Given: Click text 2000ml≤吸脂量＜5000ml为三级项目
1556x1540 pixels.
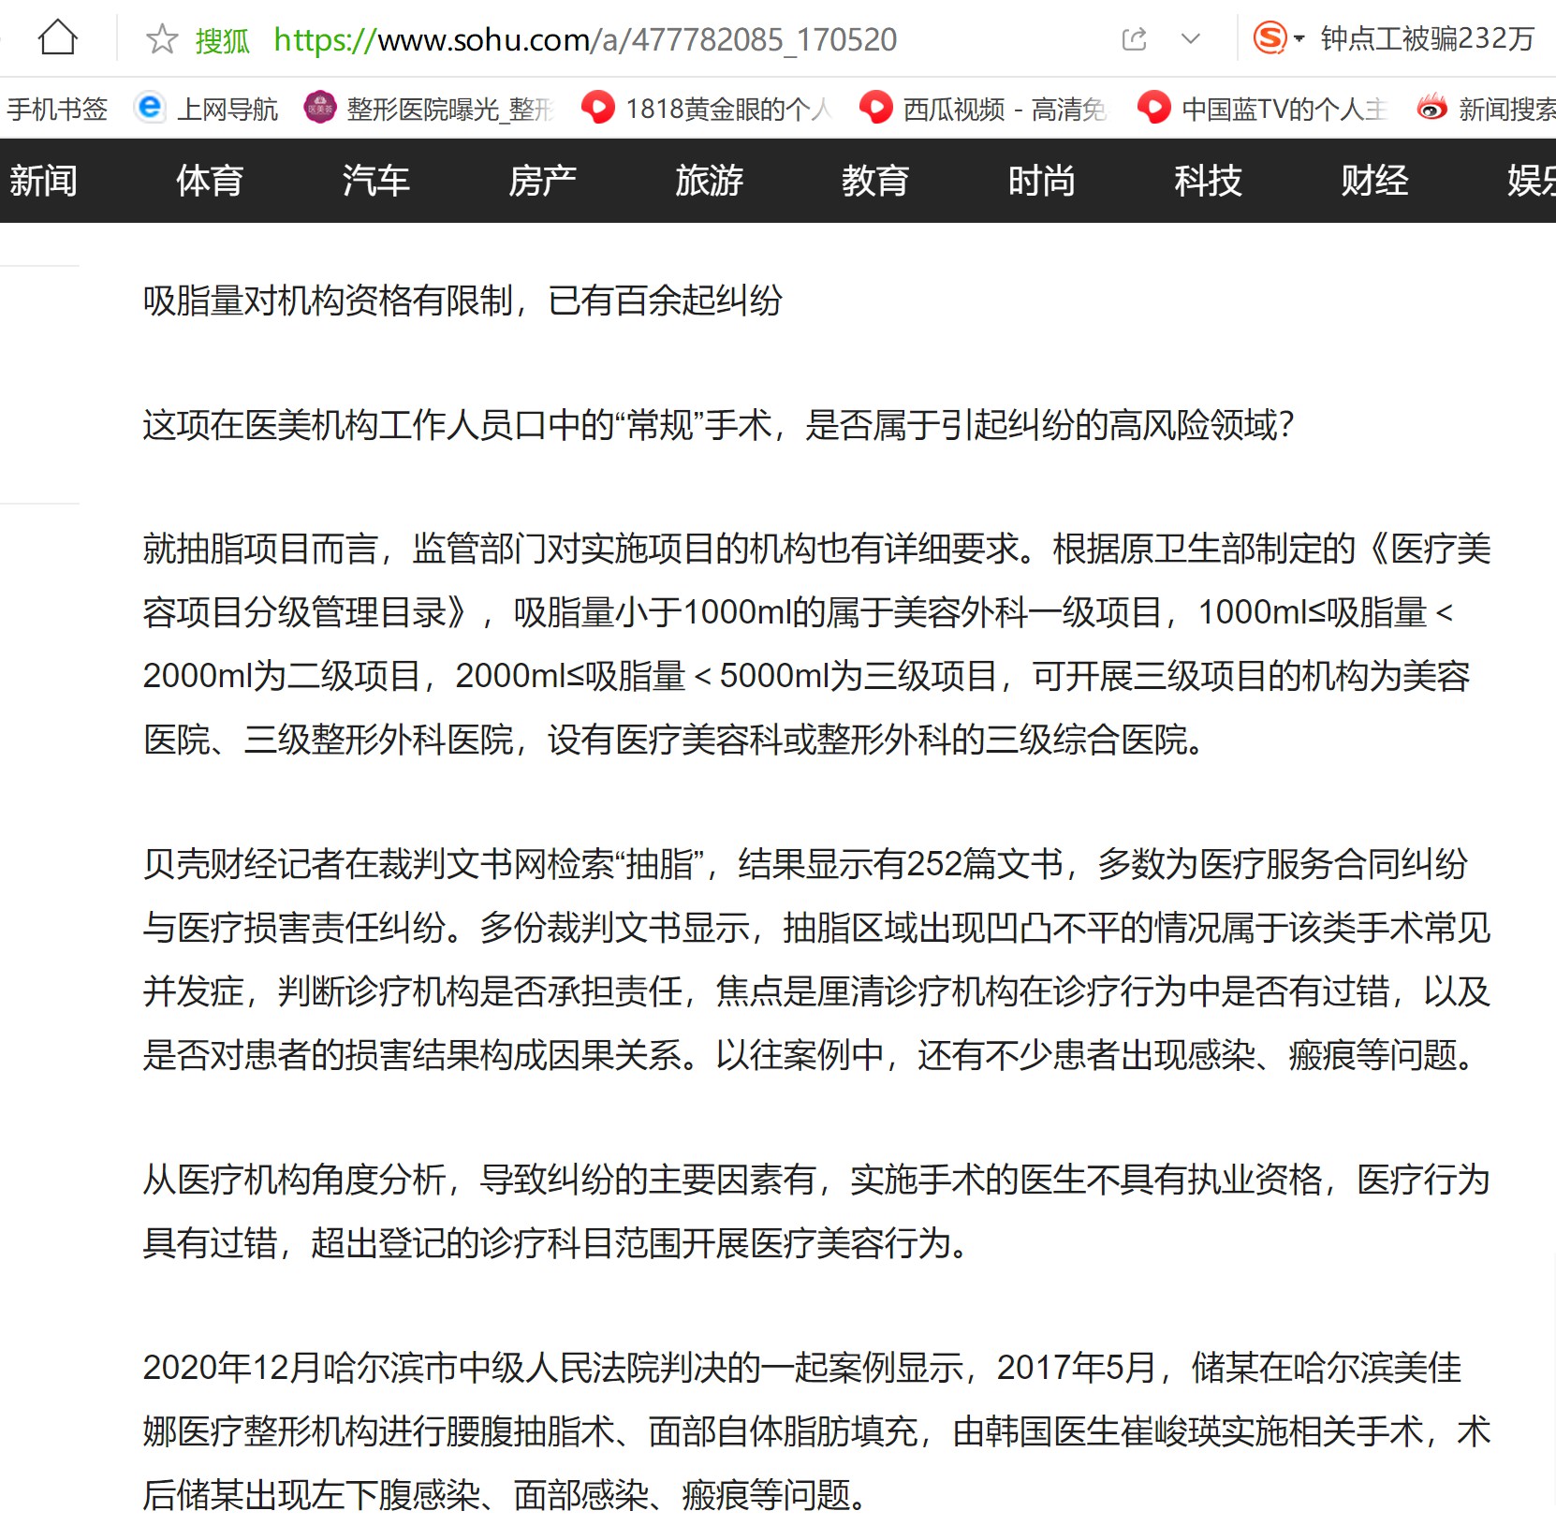Looking at the screenshot, I should pyautogui.click(x=726, y=676).
